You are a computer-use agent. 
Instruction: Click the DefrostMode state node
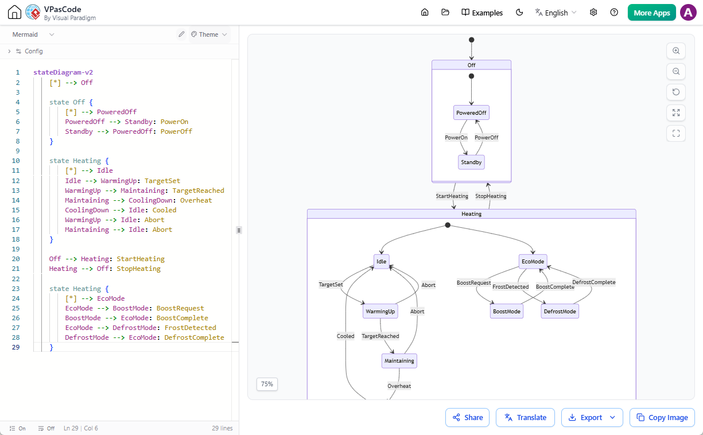tap(560, 311)
